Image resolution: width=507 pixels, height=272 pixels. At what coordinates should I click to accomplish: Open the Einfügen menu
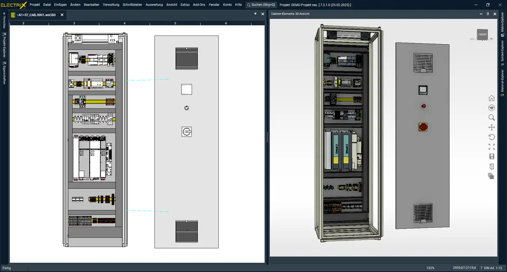(x=60, y=5)
